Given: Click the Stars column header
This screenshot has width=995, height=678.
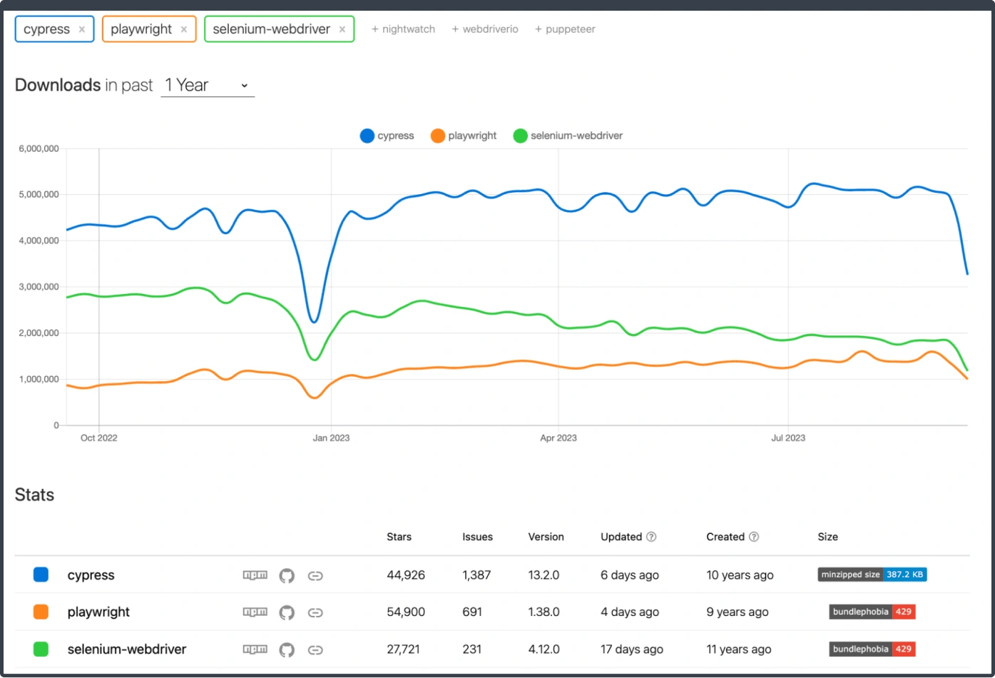Looking at the screenshot, I should pos(399,537).
